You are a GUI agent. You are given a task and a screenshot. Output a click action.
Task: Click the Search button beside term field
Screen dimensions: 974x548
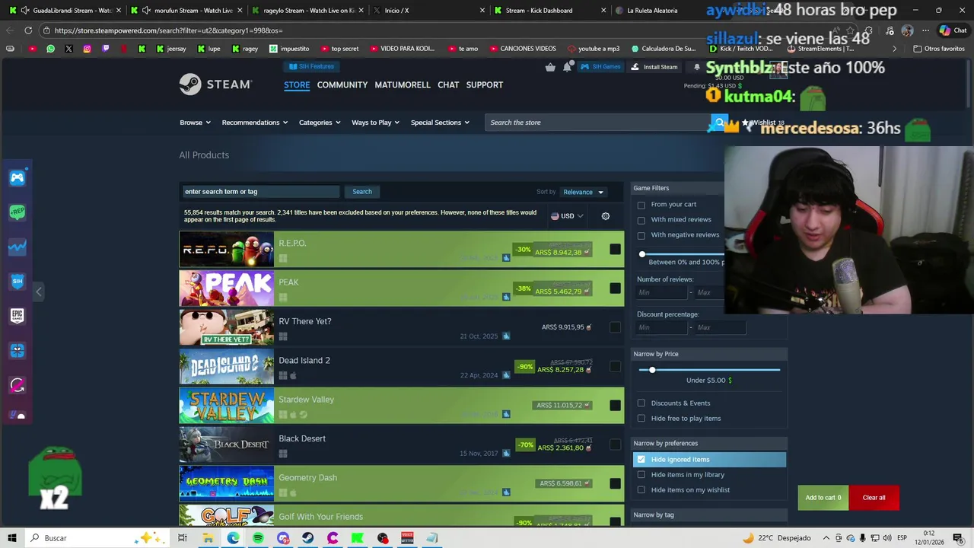(x=362, y=192)
